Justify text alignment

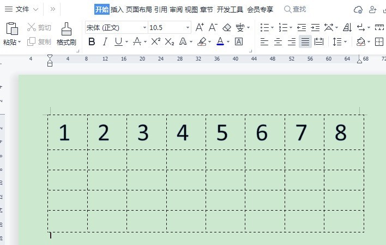tap(305, 41)
